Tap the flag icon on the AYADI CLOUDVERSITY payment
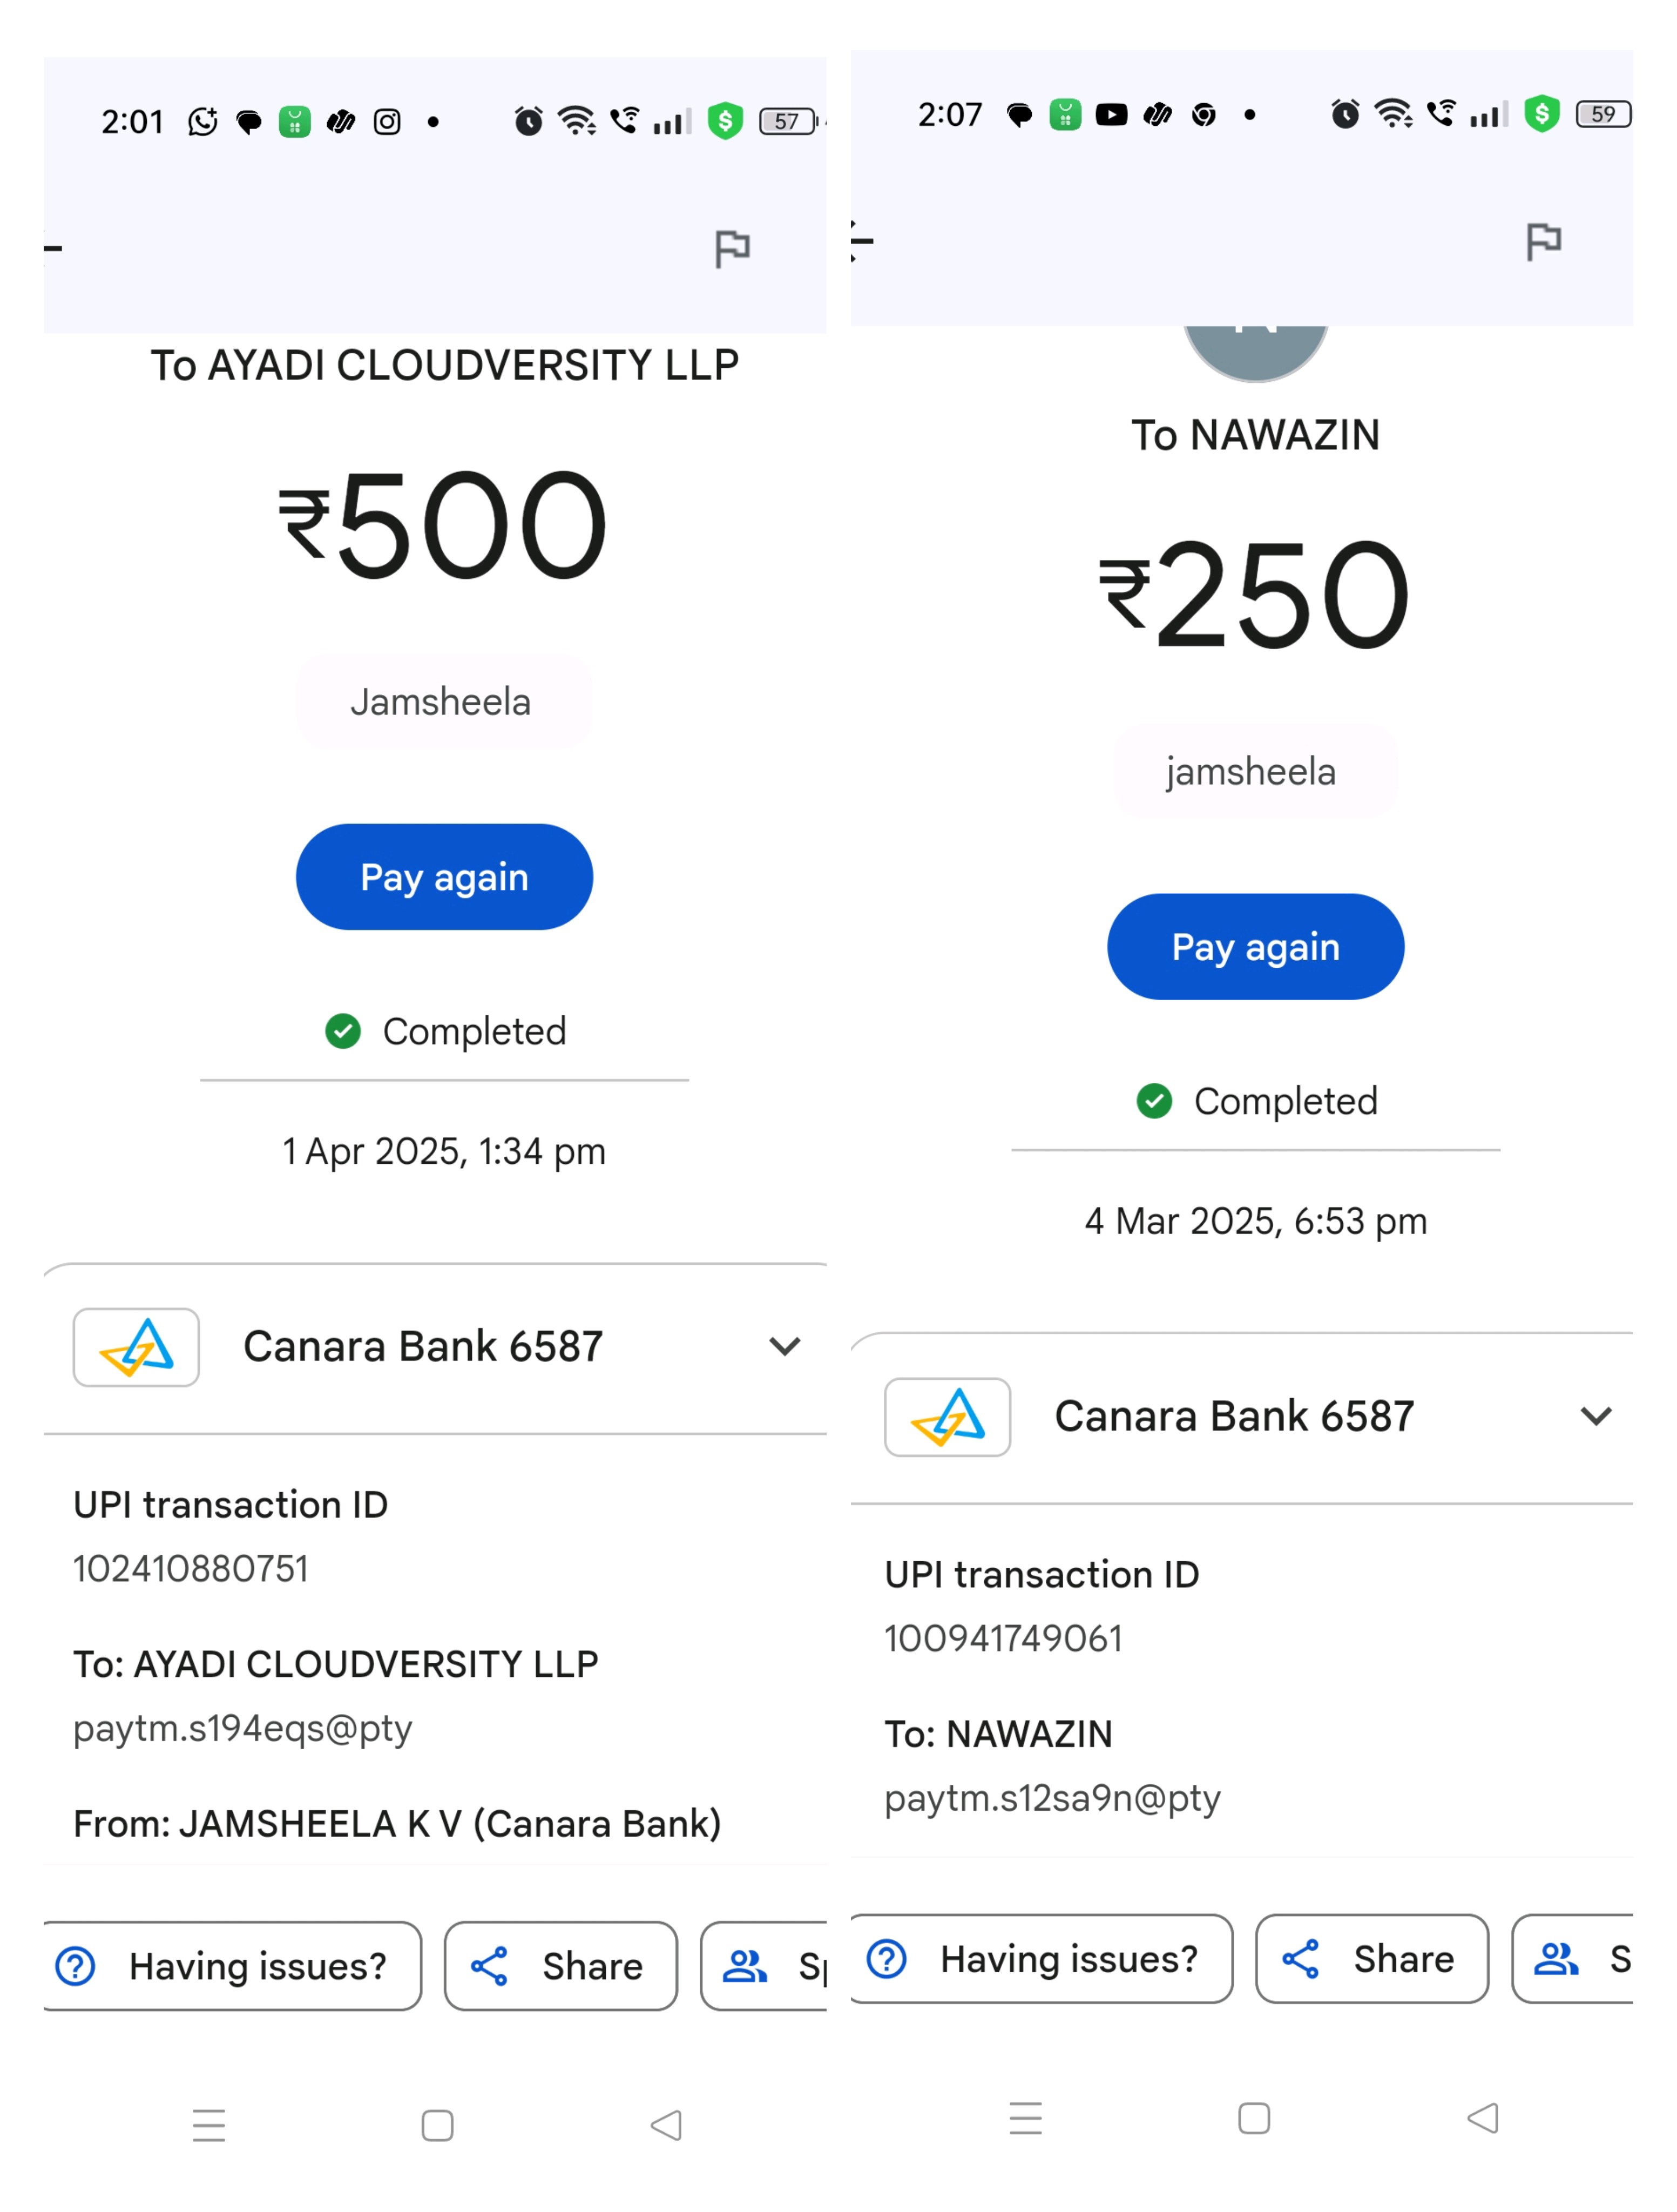The height and width of the screenshot is (2212, 1677). pos(732,247)
